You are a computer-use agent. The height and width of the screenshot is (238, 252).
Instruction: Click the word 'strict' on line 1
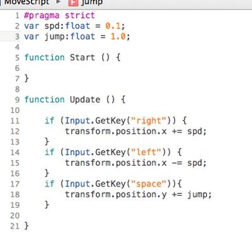[x=80, y=16]
